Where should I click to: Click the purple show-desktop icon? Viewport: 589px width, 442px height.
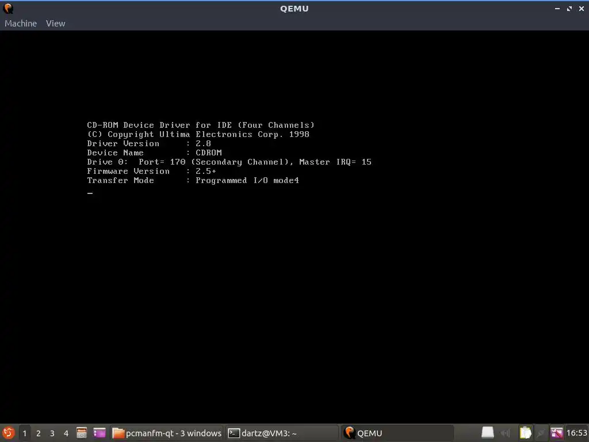(x=100, y=433)
